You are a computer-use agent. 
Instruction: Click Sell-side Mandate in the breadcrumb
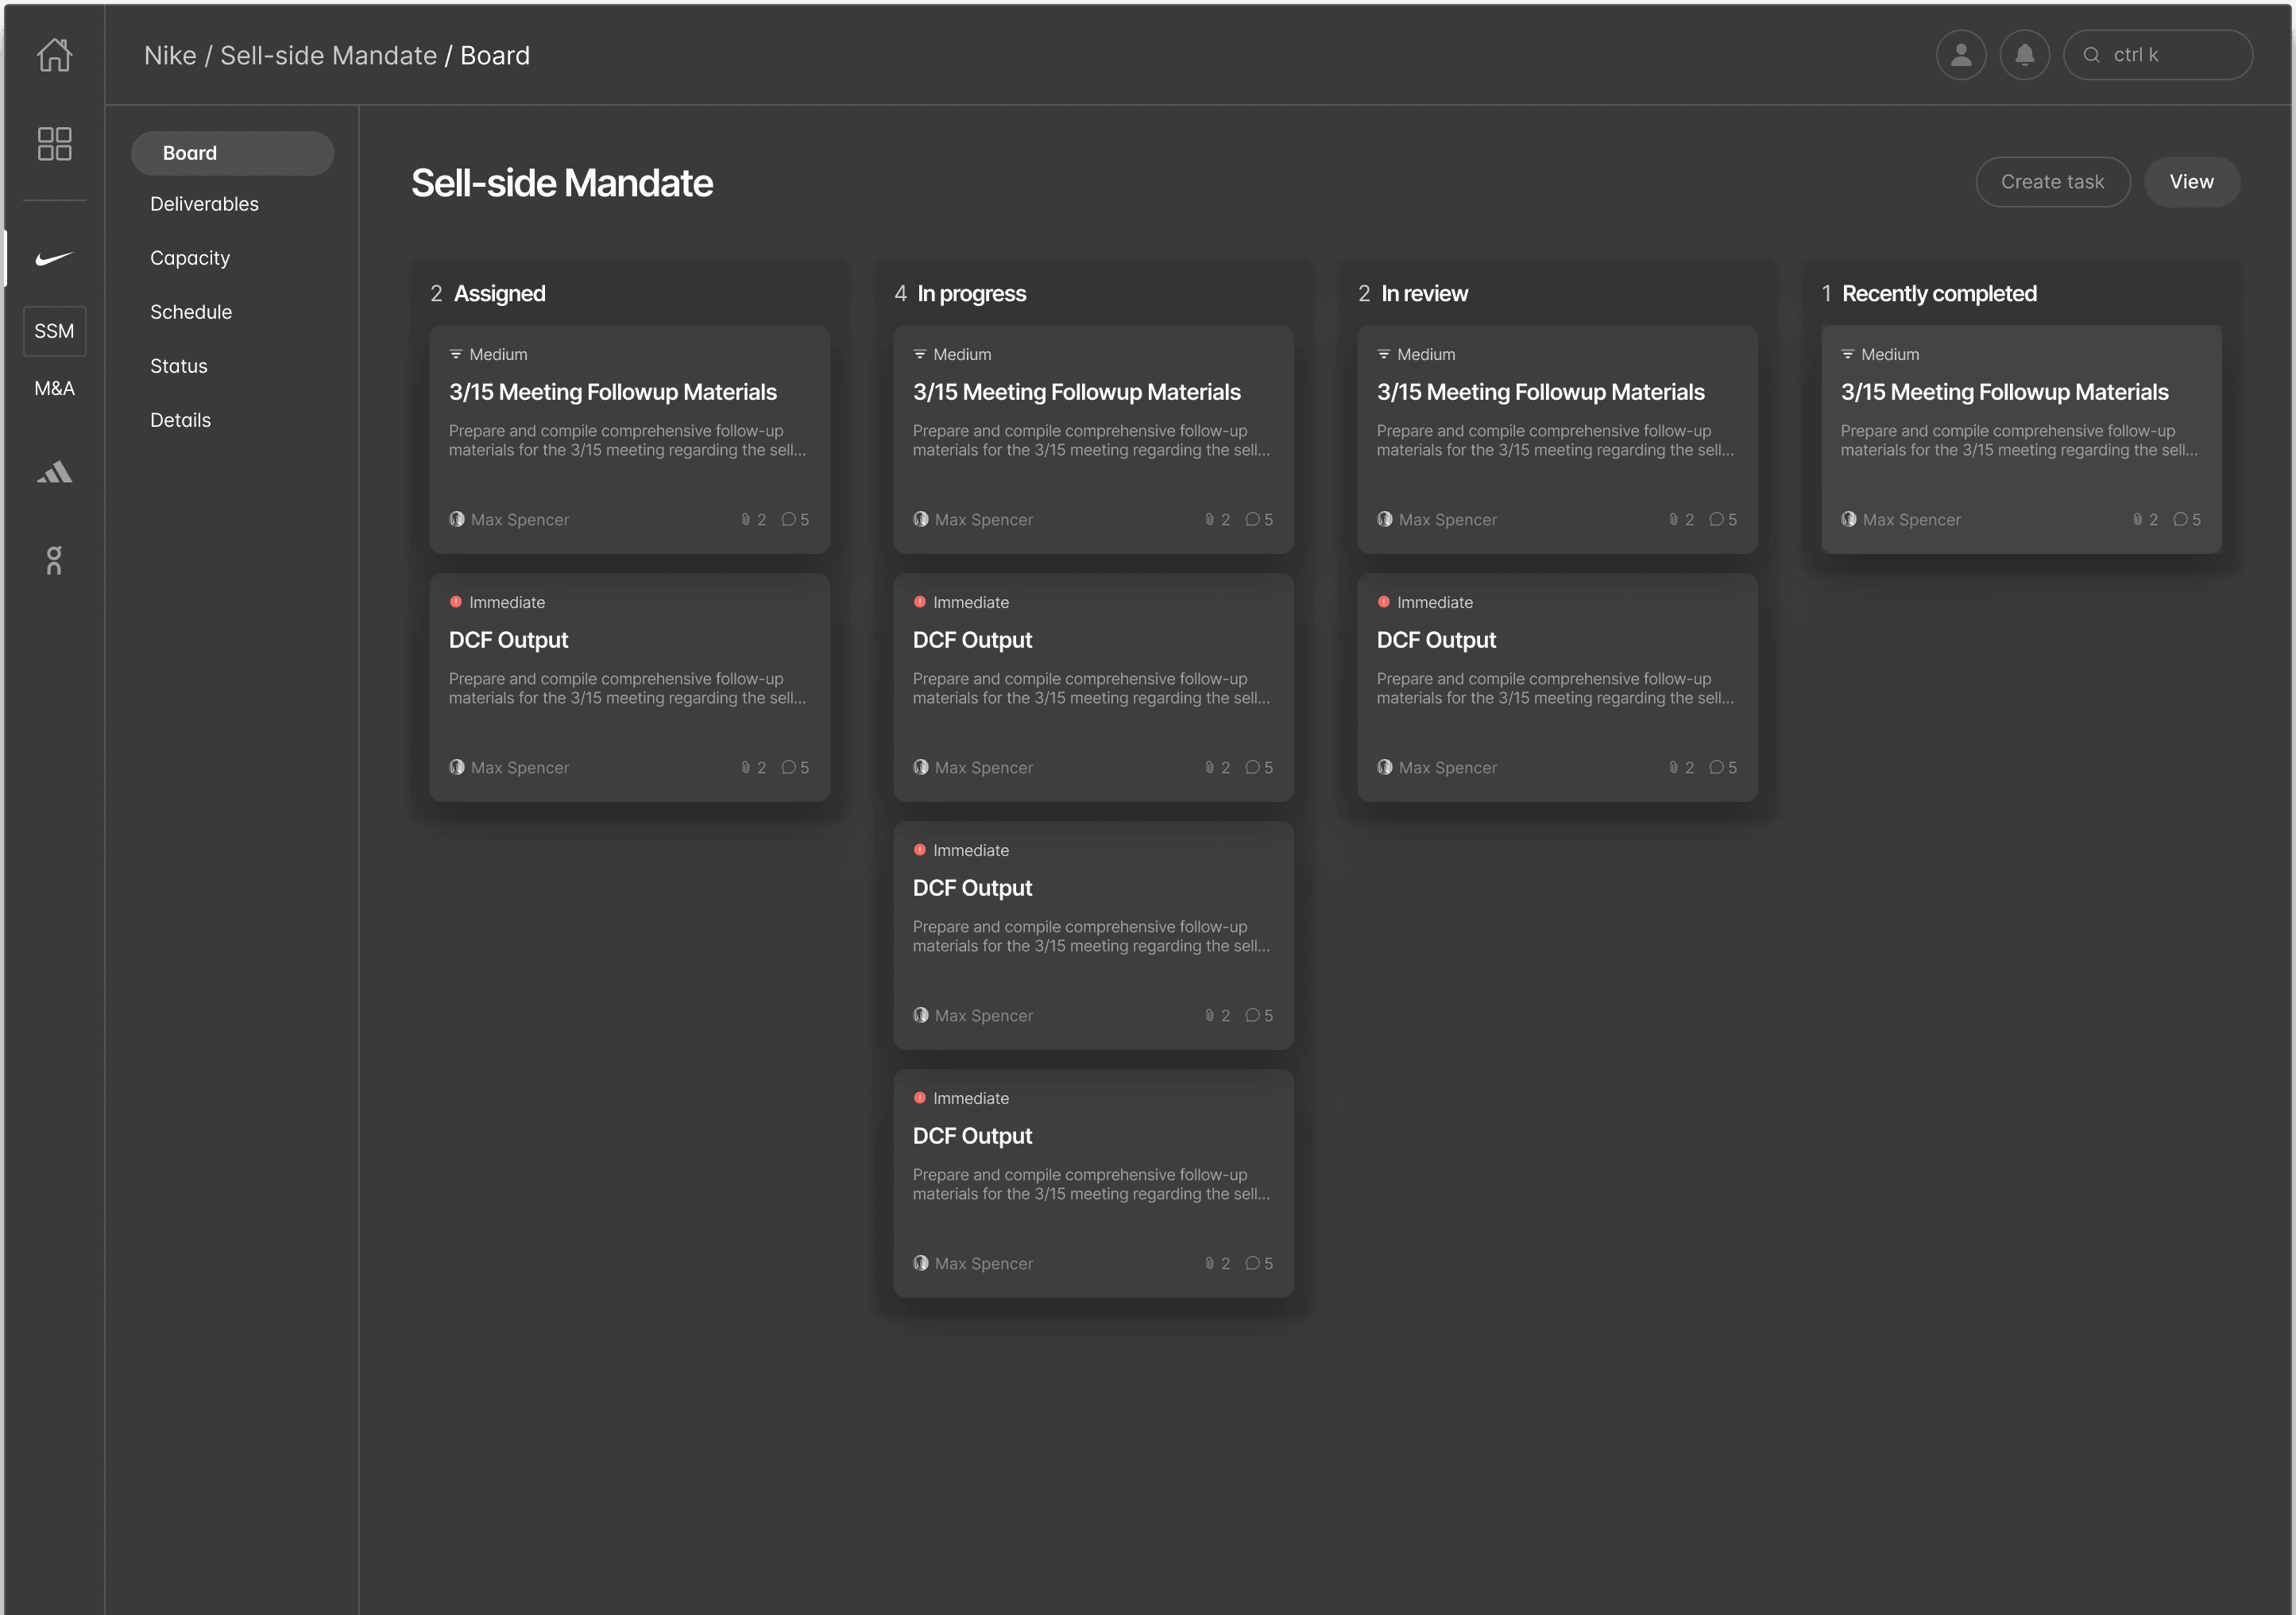328,55
